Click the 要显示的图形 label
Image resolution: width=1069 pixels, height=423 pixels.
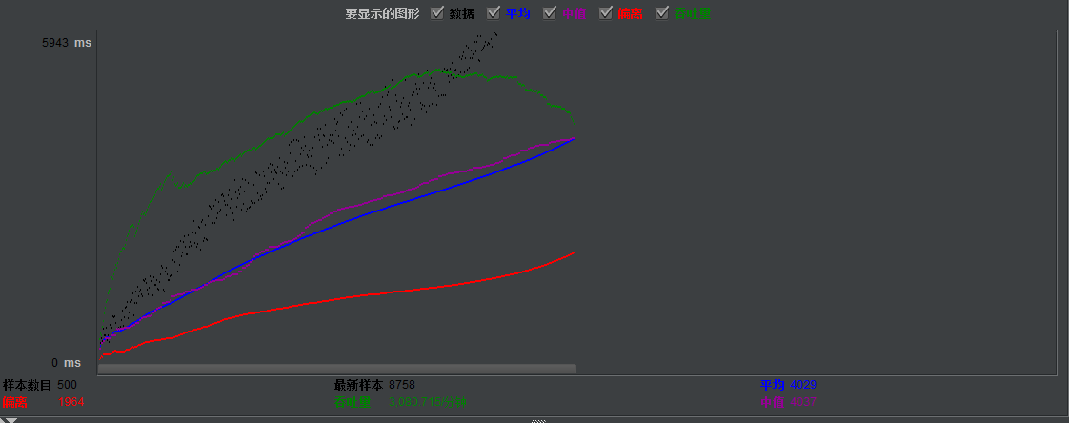(382, 14)
